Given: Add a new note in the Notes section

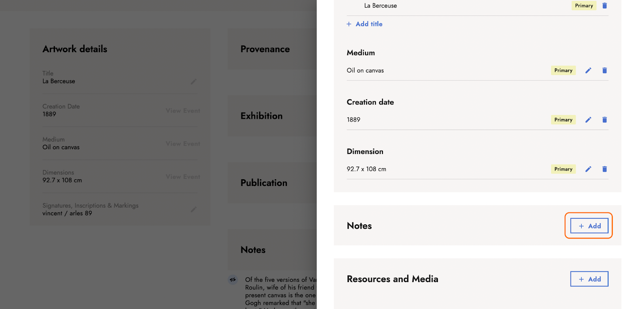Looking at the screenshot, I should click(x=589, y=226).
